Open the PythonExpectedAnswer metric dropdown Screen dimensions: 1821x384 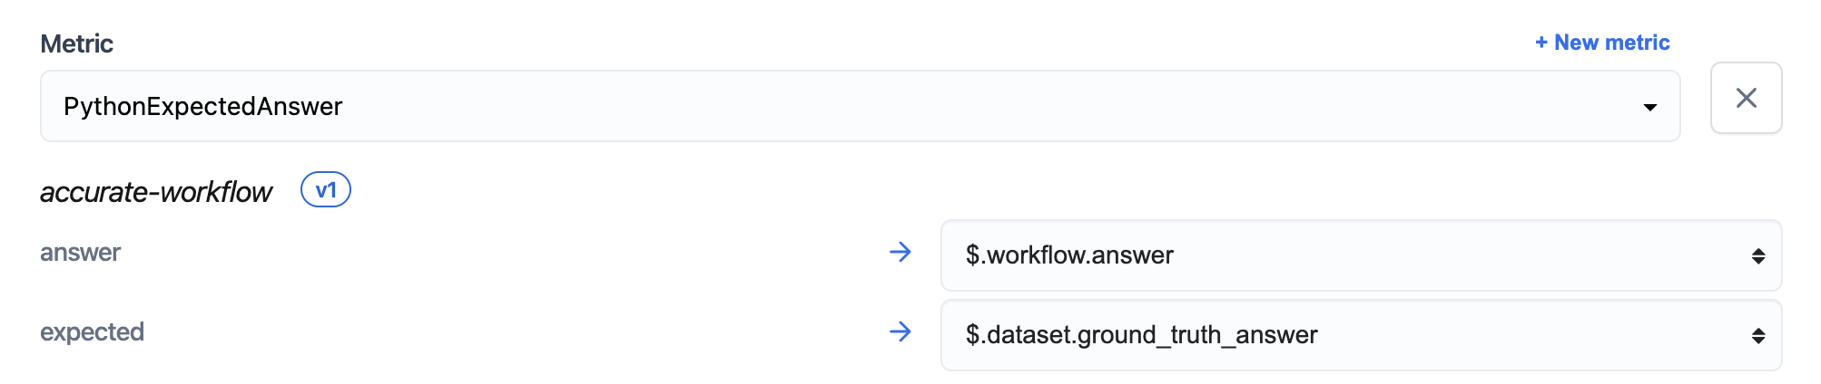(859, 106)
